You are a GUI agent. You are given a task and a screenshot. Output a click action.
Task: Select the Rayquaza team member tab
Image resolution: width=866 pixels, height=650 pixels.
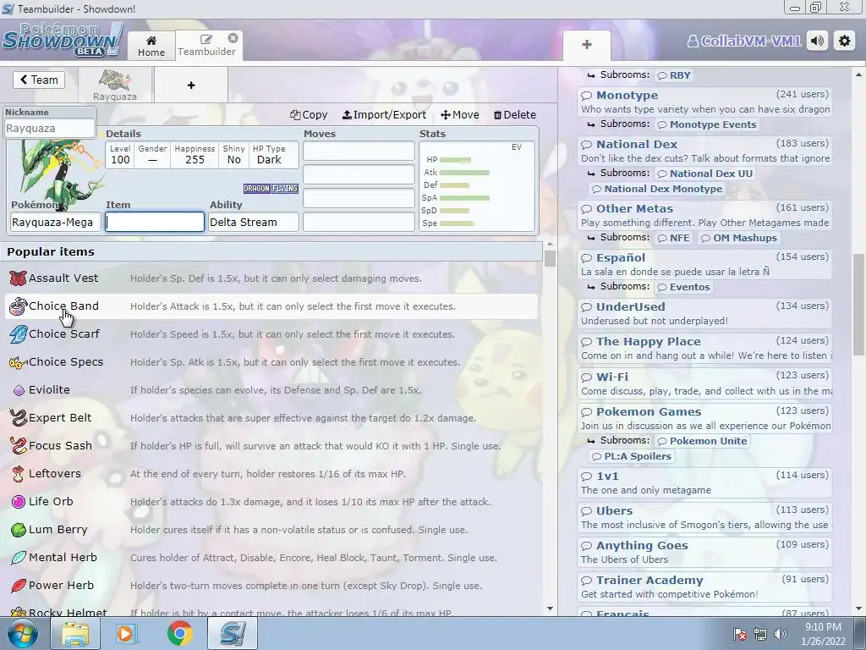(115, 85)
